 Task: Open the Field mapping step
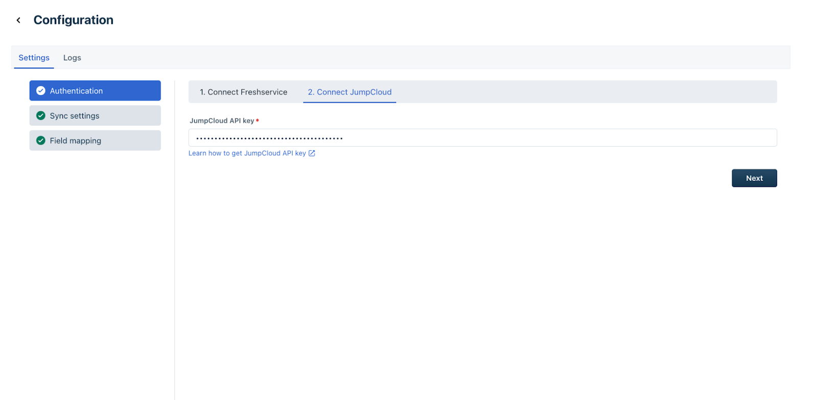tap(95, 140)
